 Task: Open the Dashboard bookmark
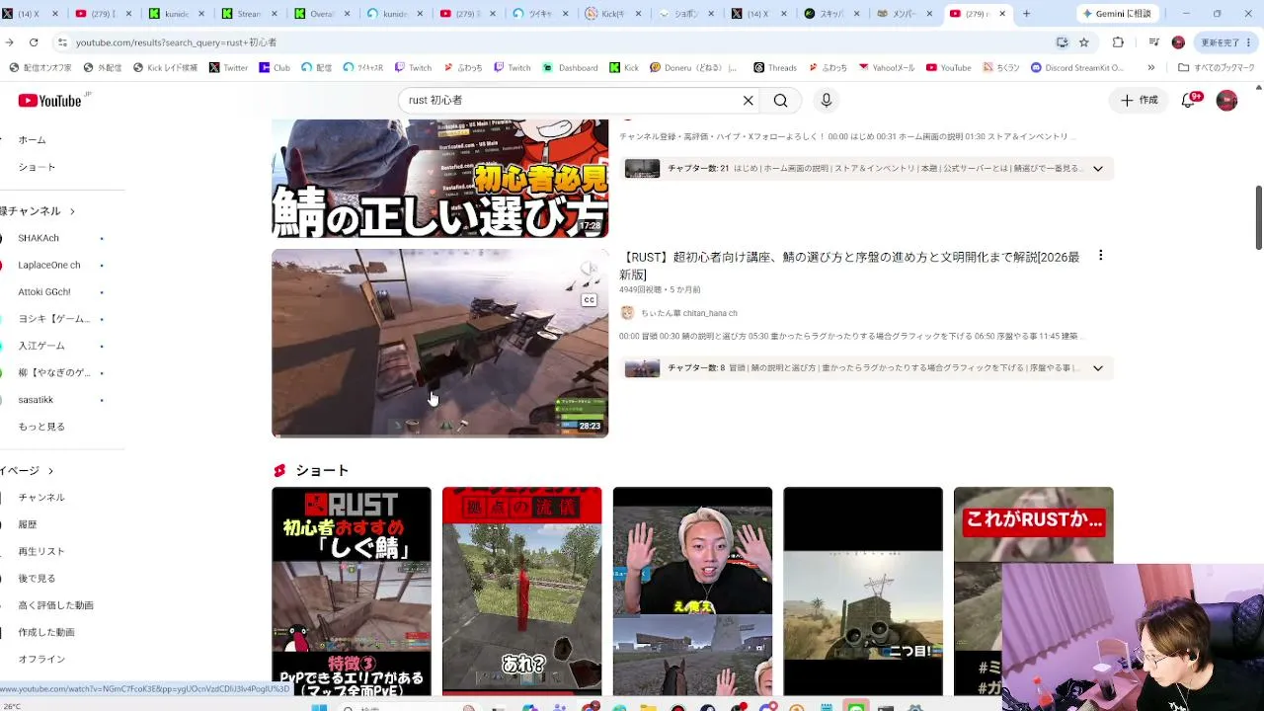(571, 68)
